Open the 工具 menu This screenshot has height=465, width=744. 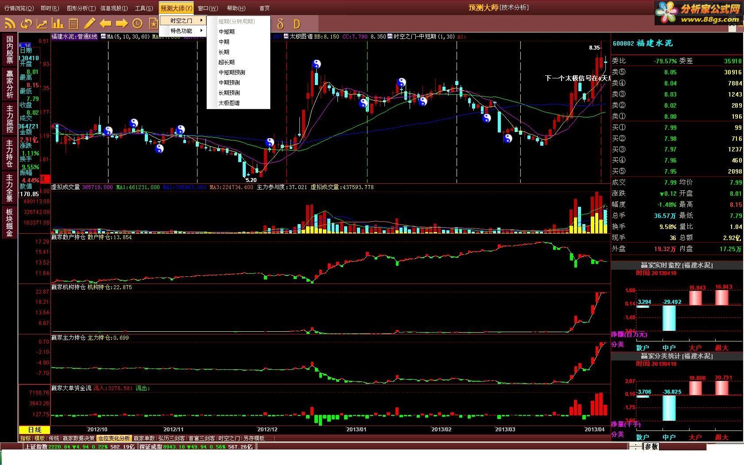point(144,8)
